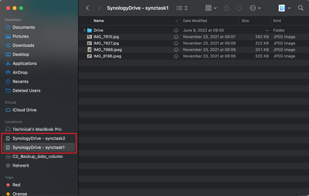309x196 pixels.
Task: Click the 201 KB size cell
Action: coord(262,50)
